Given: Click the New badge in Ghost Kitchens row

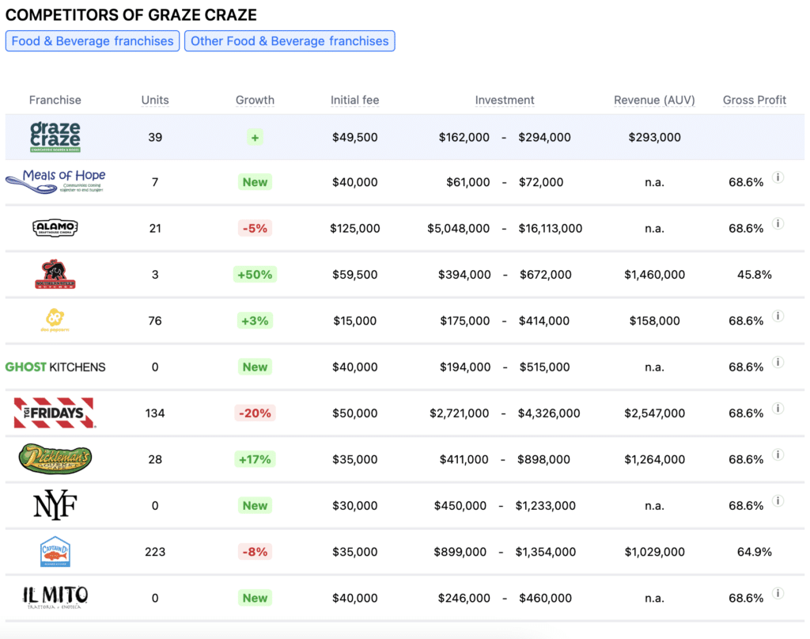Looking at the screenshot, I should click(x=255, y=367).
